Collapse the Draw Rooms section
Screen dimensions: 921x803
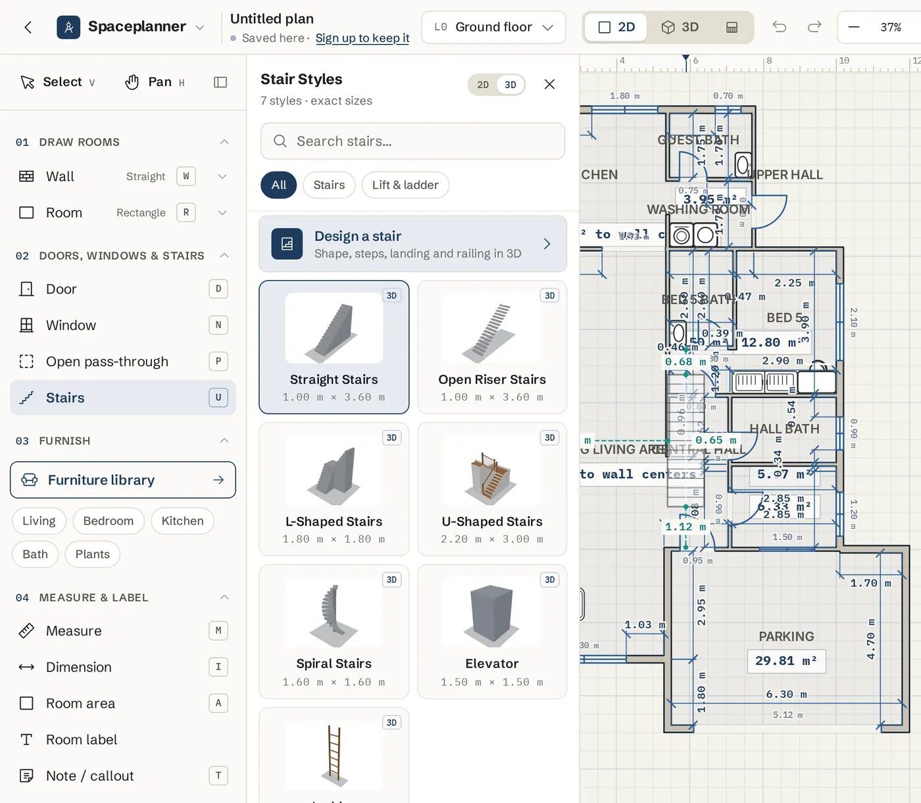pyautogui.click(x=224, y=142)
